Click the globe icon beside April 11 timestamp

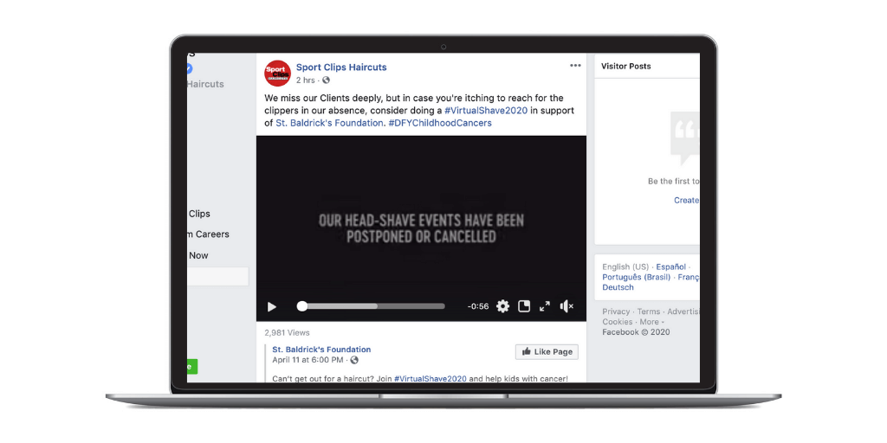click(x=354, y=360)
